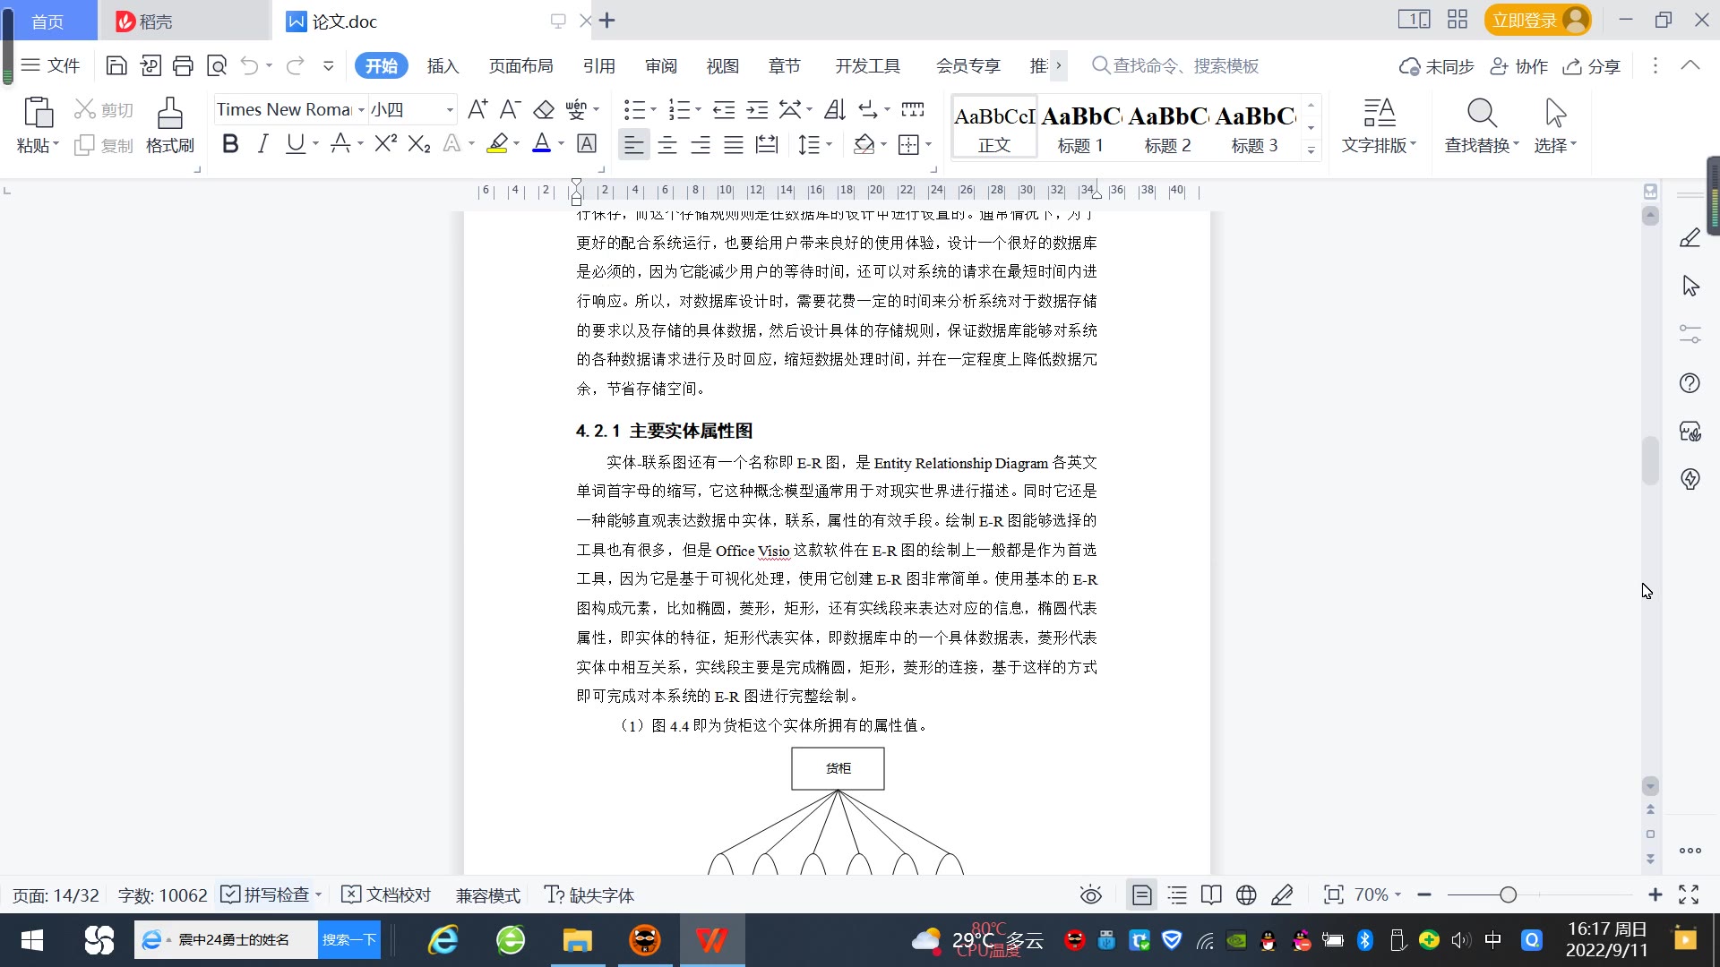The image size is (1720, 967).
Task: Toggle Italic formatting
Action: point(262,143)
